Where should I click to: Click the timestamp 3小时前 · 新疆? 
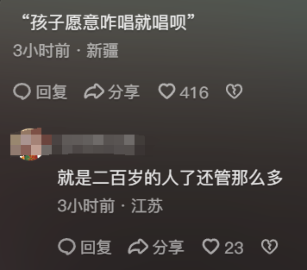pos(66,51)
